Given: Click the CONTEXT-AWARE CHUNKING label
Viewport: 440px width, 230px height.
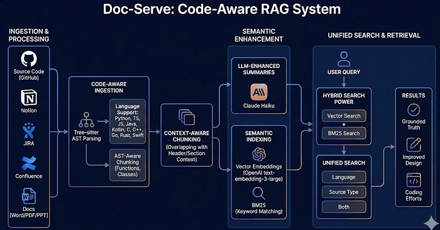Looking at the screenshot, I should pyautogui.click(x=187, y=136).
